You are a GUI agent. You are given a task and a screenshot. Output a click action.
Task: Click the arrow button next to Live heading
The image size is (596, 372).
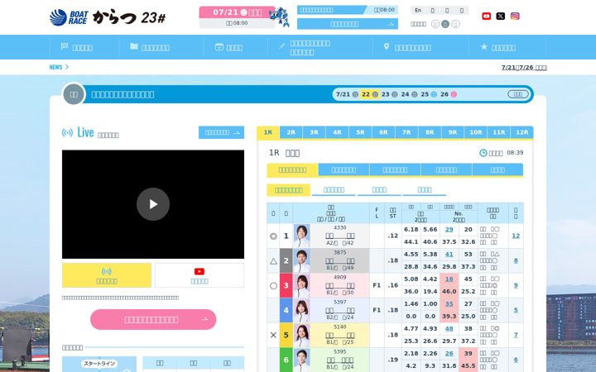[221, 132]
